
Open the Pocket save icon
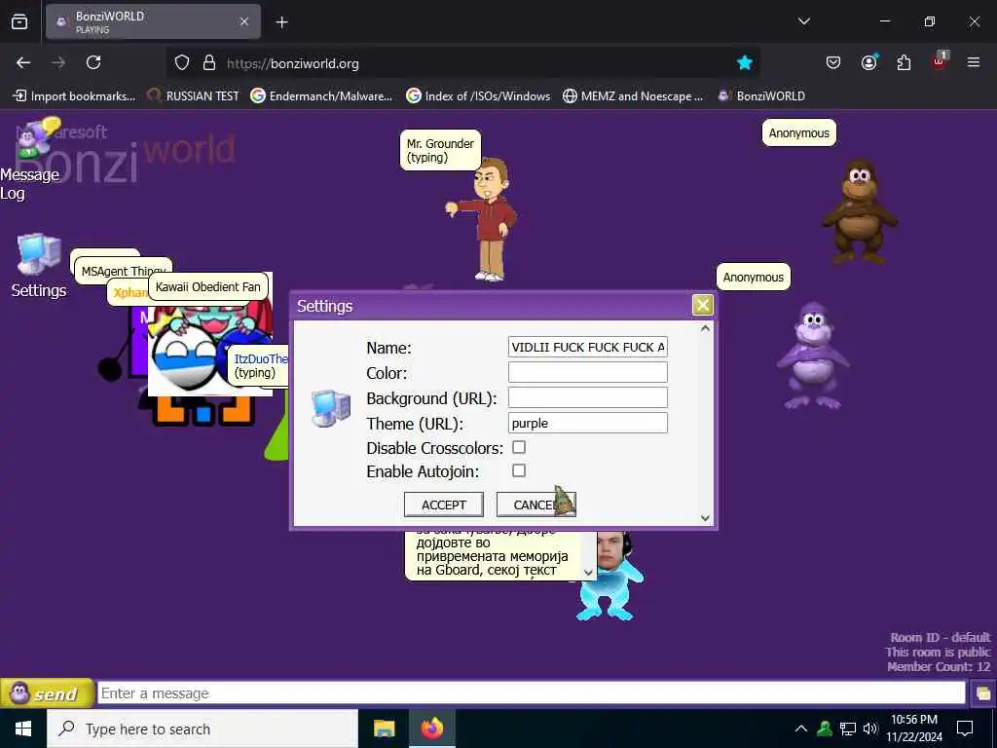[833, 63]
